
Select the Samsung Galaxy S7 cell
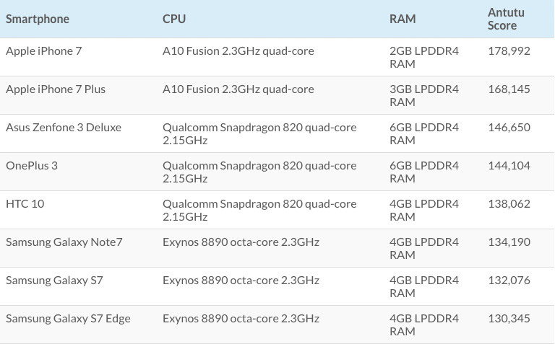pos(54,281)
